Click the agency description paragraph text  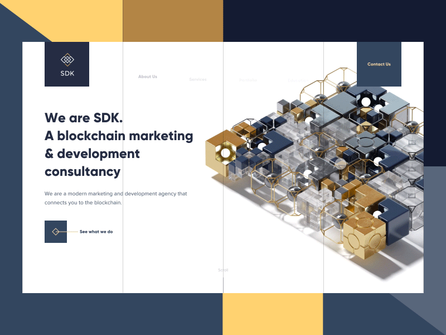coord(115,198)
